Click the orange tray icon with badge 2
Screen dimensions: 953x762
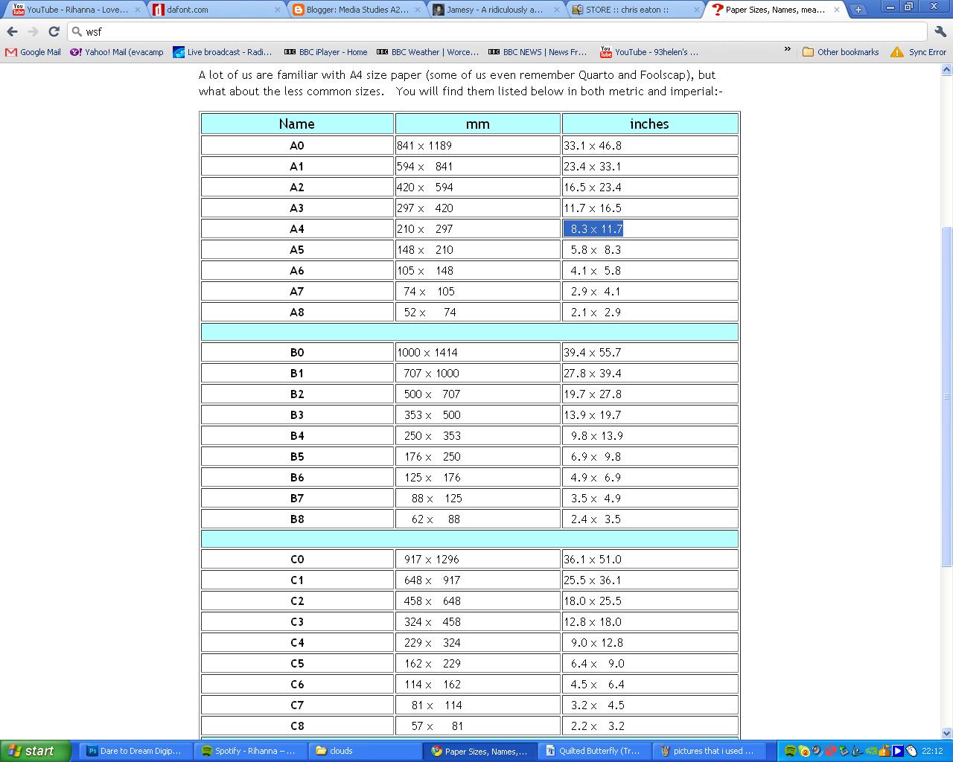[804, 751]
